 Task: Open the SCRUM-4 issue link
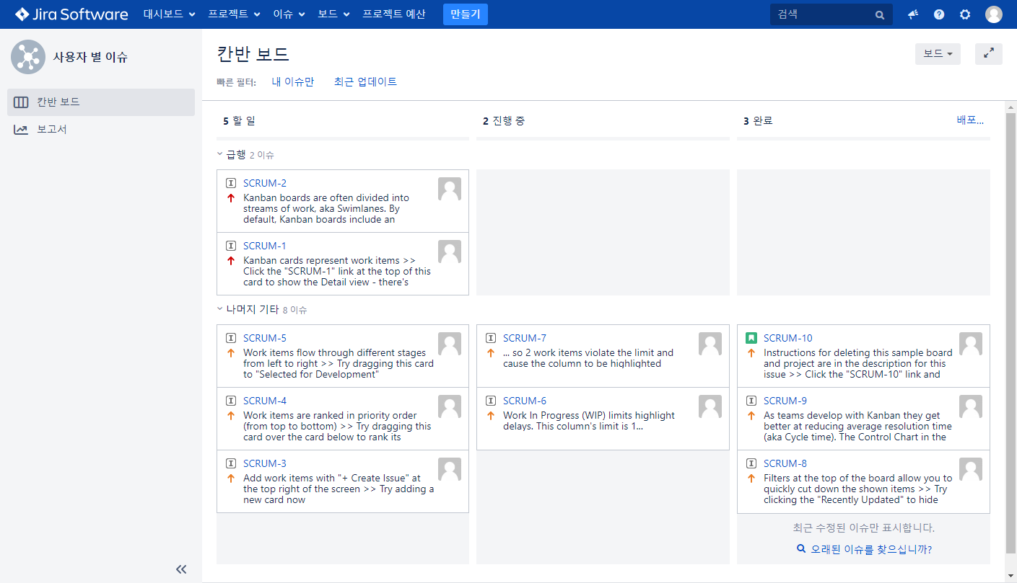click(x=265, y=401)
